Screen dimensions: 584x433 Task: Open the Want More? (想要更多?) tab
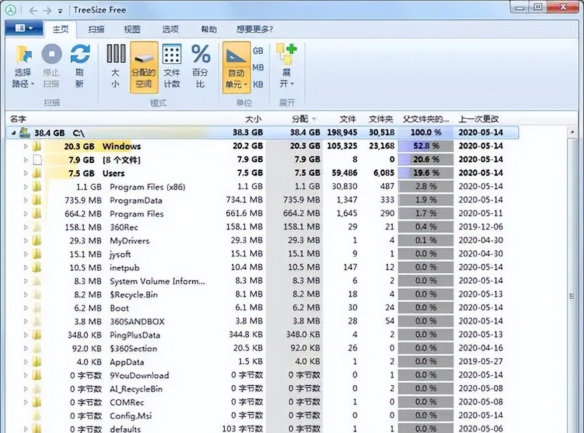pyautogui.click(x=255, y=29)
